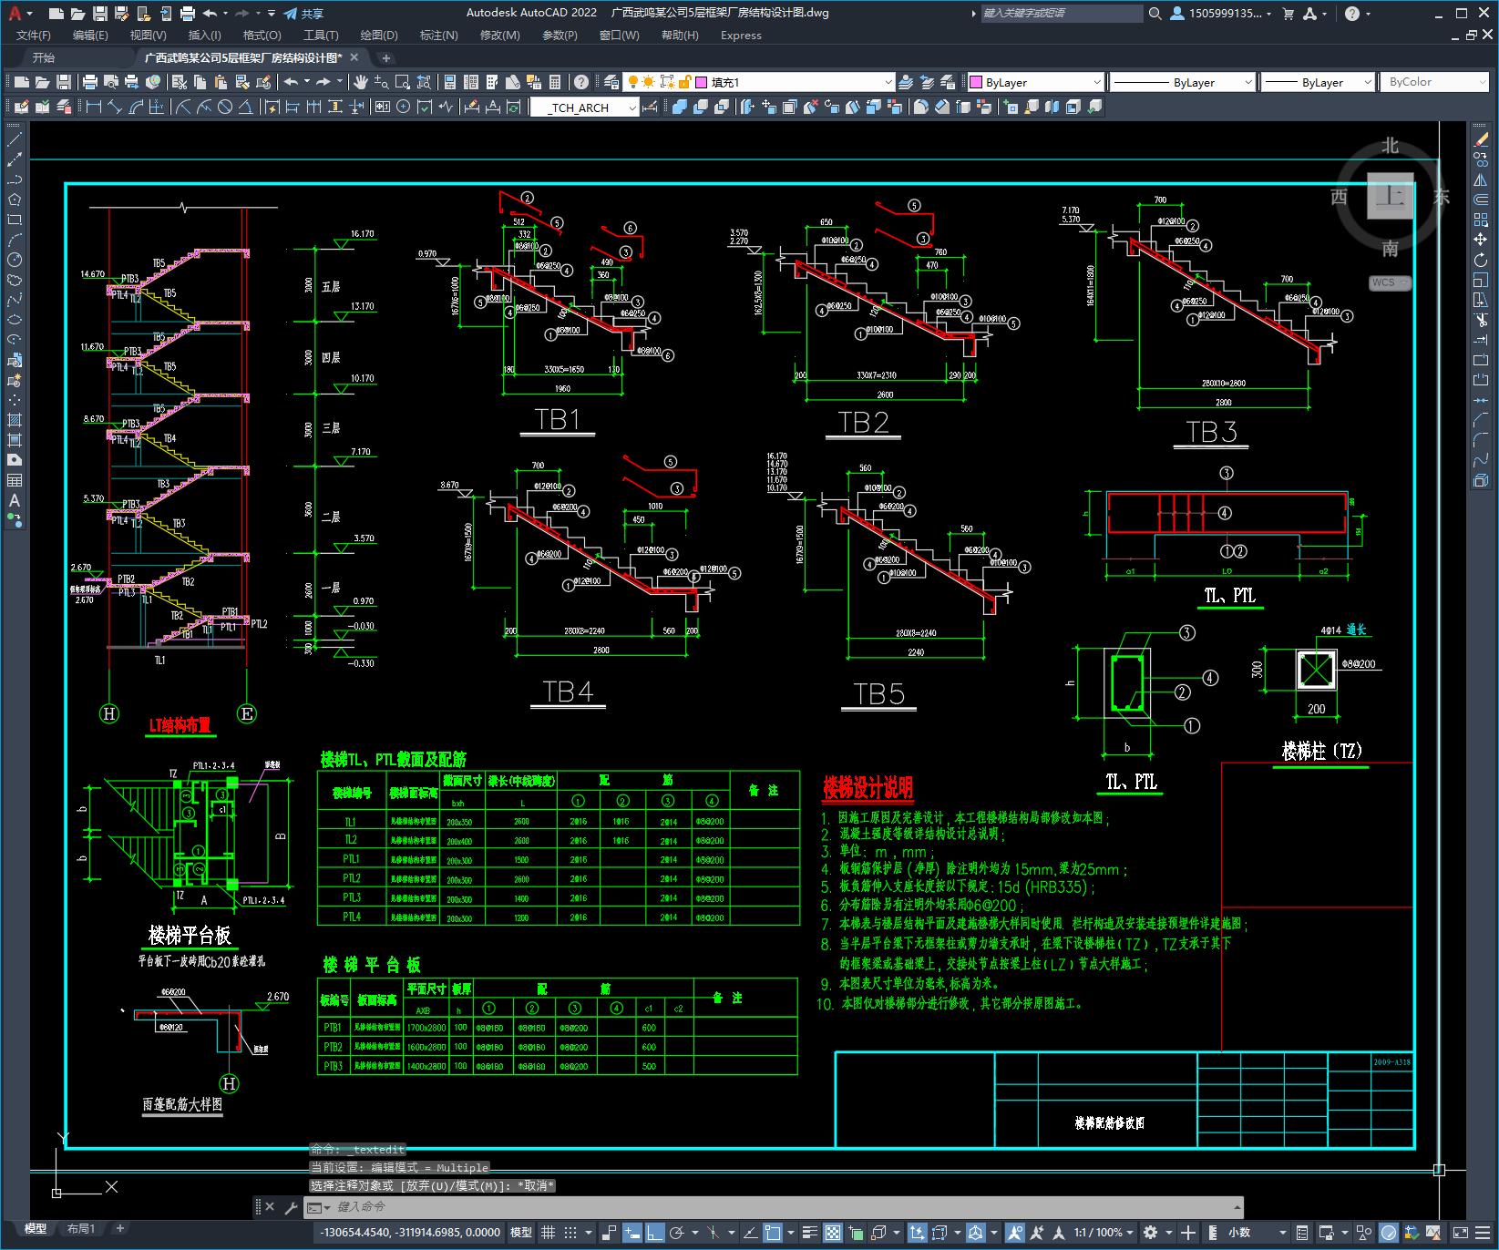Select the Move tool in right toolbar
Screen dimensions: 1499x1250
point(1481,240)
